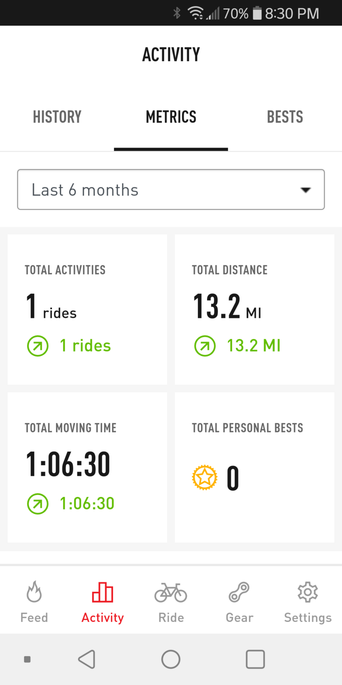Tap the green arrow beside 1 rides
The height and width of the screenshot is (685, 342).
point(38,346)
